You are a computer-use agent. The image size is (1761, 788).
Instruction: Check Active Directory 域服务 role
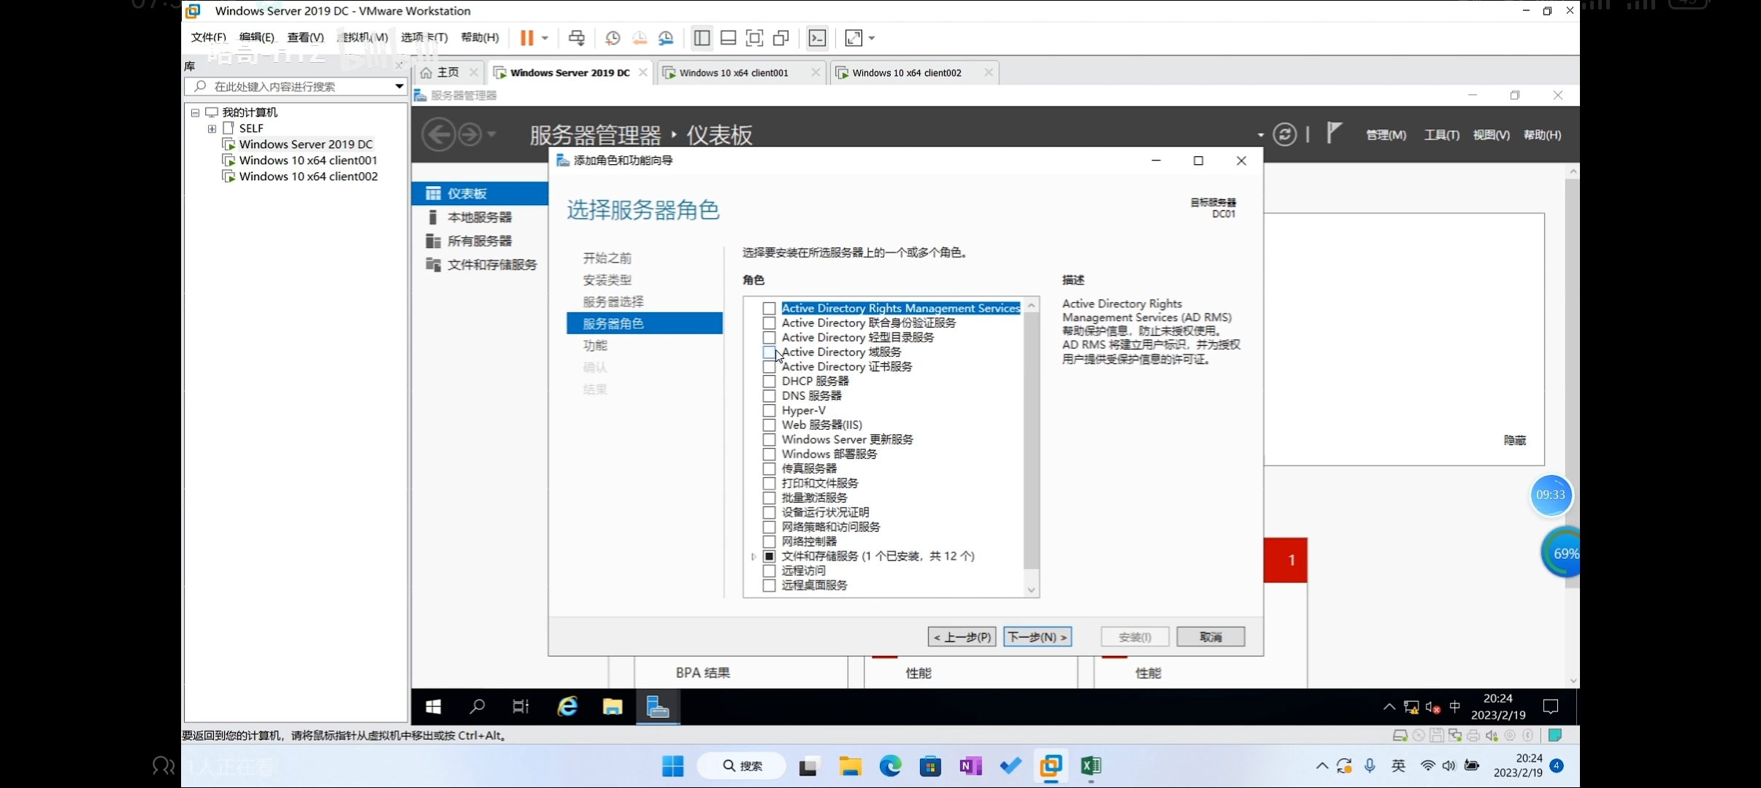point(769,352)
